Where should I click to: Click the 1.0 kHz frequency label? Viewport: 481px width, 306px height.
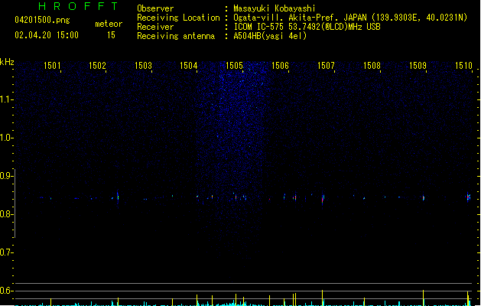pyautogui.click(x=6, y=138)
